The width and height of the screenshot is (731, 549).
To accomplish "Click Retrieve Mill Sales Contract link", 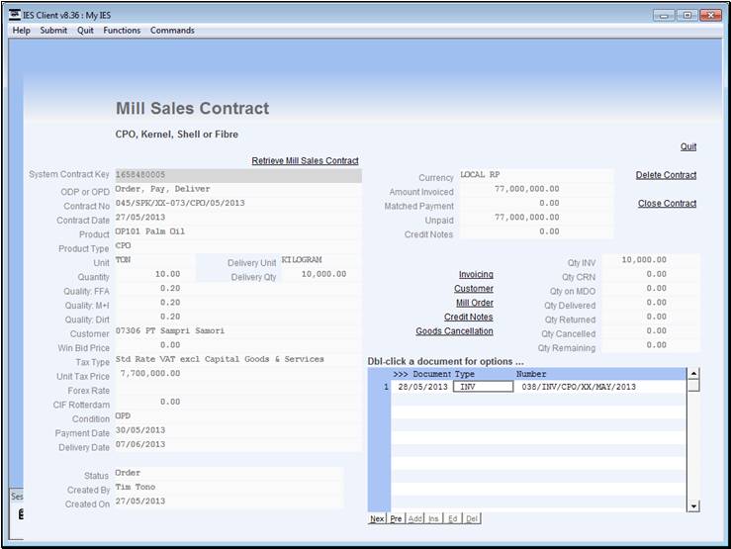I will pos(305,161).
